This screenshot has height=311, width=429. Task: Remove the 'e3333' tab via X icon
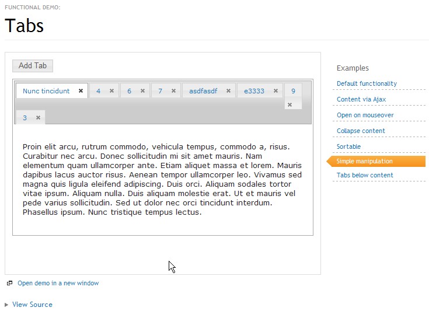click(275, 91)
